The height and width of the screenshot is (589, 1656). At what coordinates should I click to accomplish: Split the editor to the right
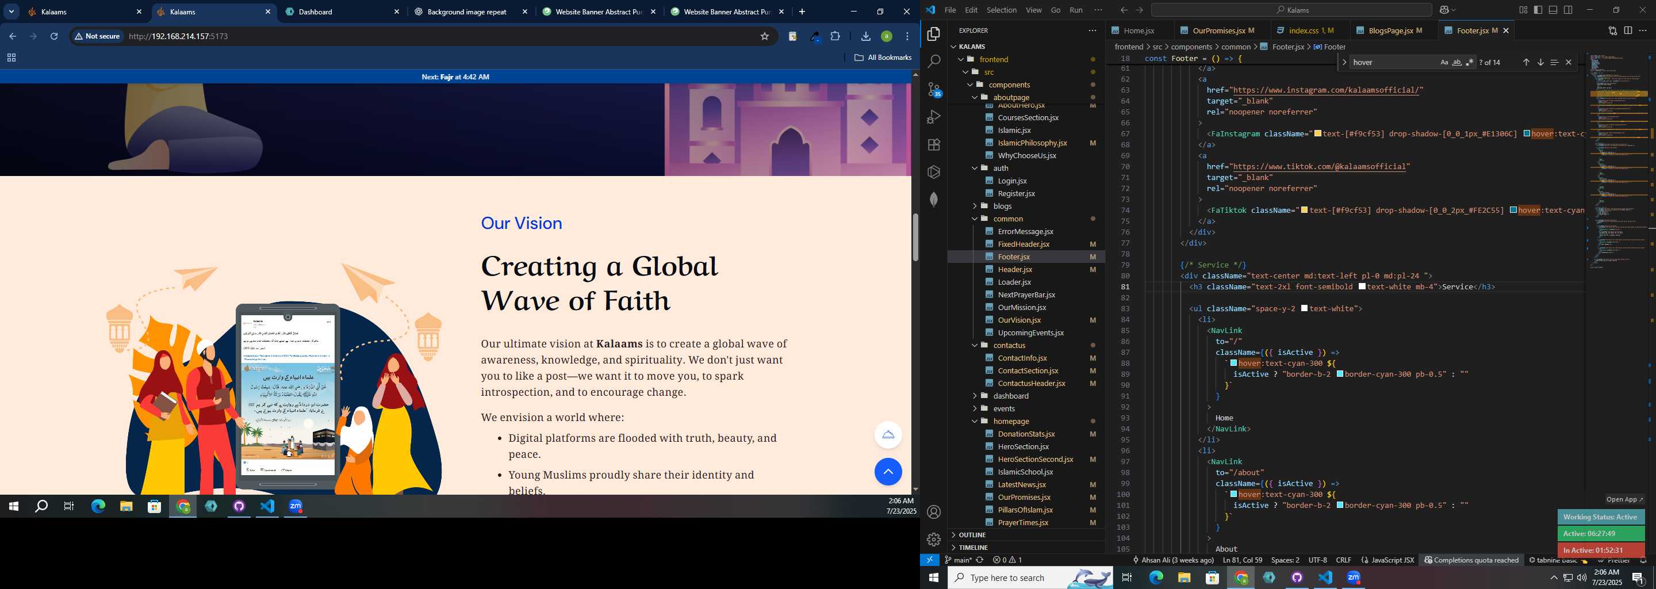point(1628,30)
